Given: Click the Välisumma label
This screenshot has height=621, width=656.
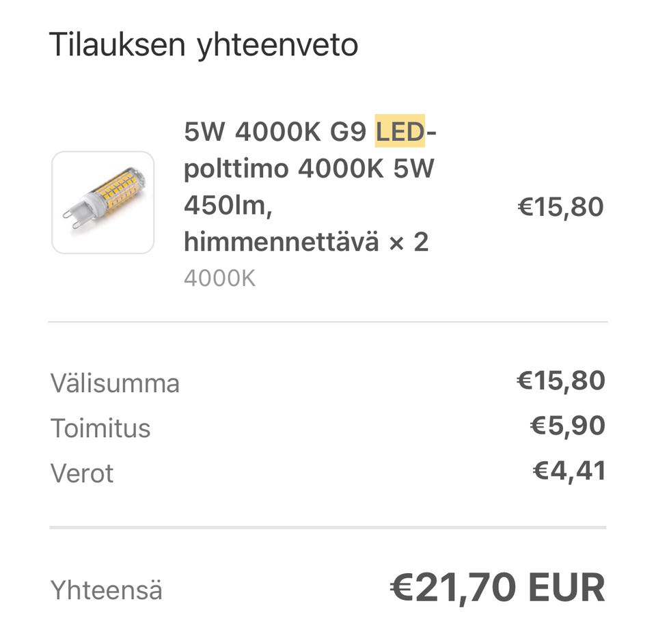Looking at the screenshot, I should click(115, 383).
